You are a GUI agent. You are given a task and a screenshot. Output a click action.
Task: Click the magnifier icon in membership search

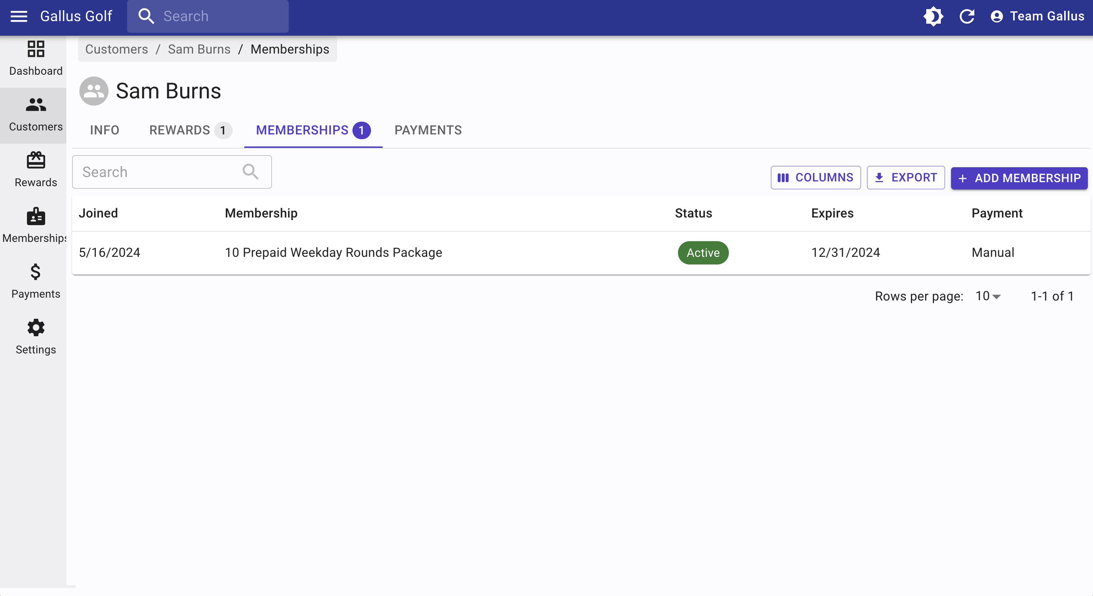click(x=250, y=172)
